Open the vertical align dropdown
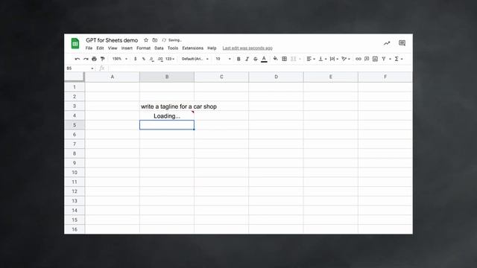The width and height of the screenshot is (477, 268). click(x=322, y=59)
